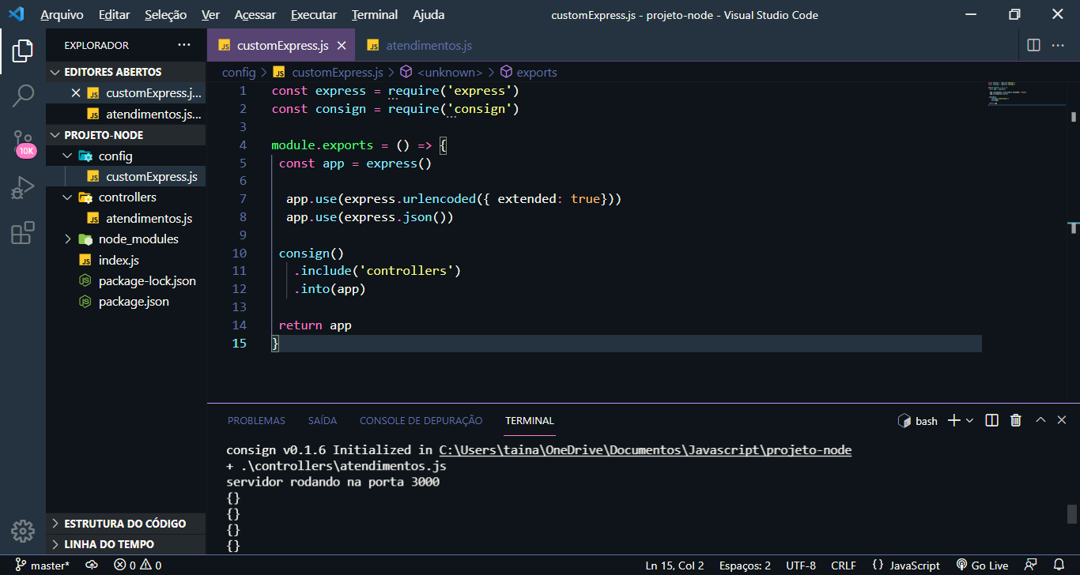Collapse the controllers folder
This screenshot has height=575, width=1080.
point(126,197)
